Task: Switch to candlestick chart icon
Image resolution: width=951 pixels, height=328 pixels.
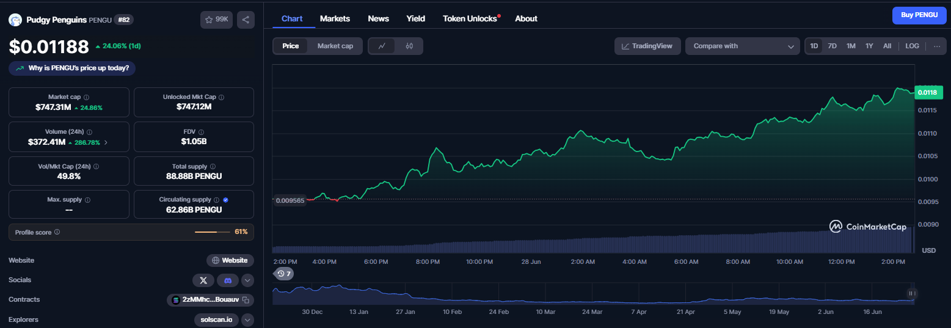Action: coord(409,46)
